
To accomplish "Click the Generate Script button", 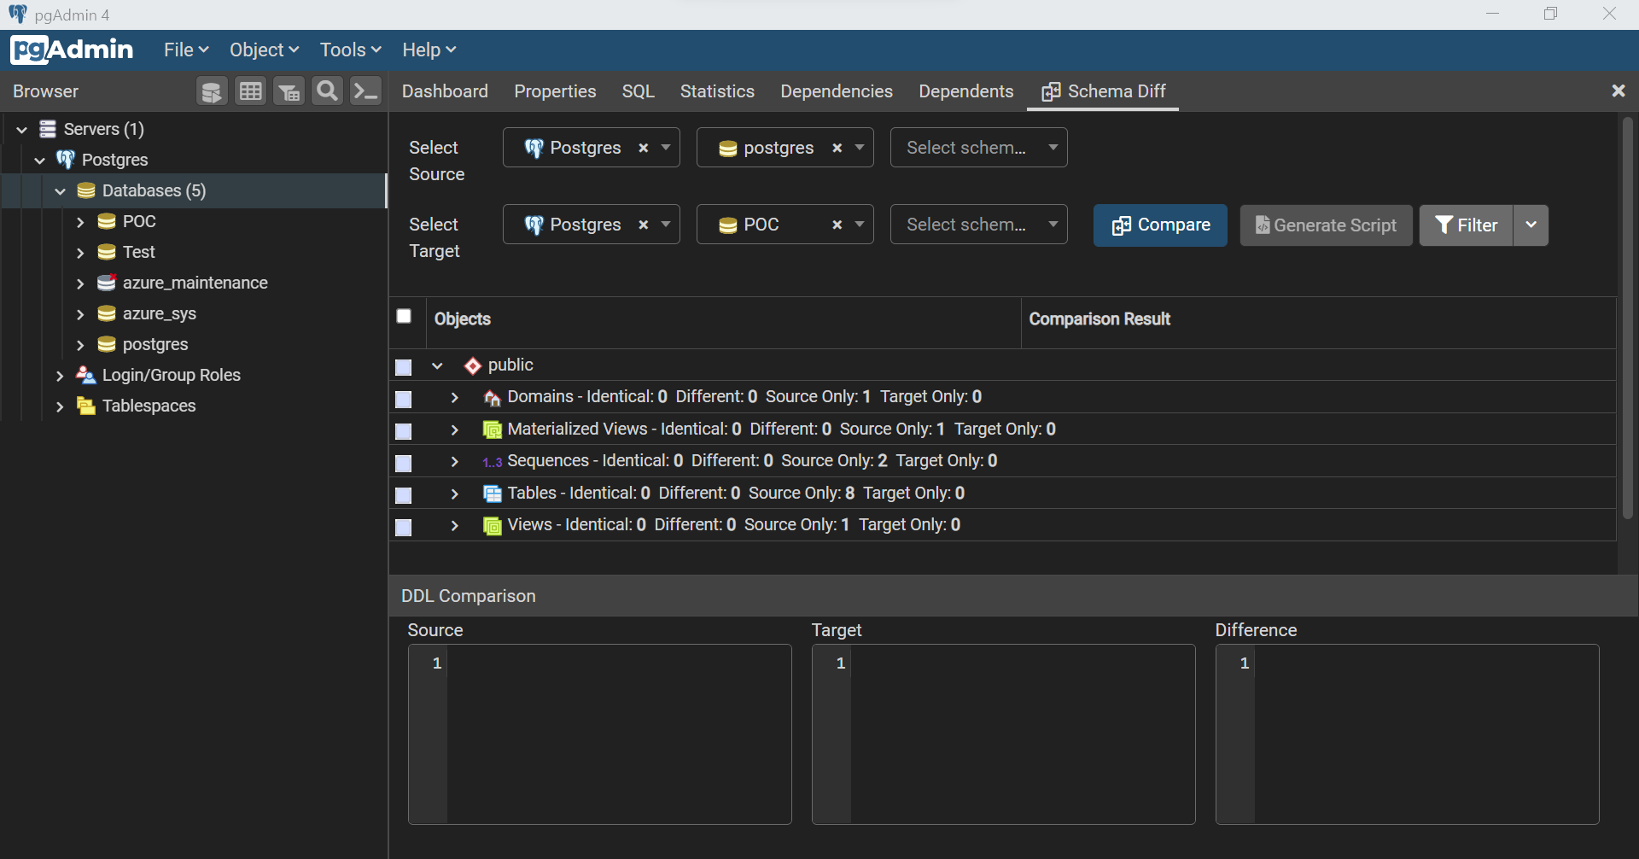I will click(1326, 225).
